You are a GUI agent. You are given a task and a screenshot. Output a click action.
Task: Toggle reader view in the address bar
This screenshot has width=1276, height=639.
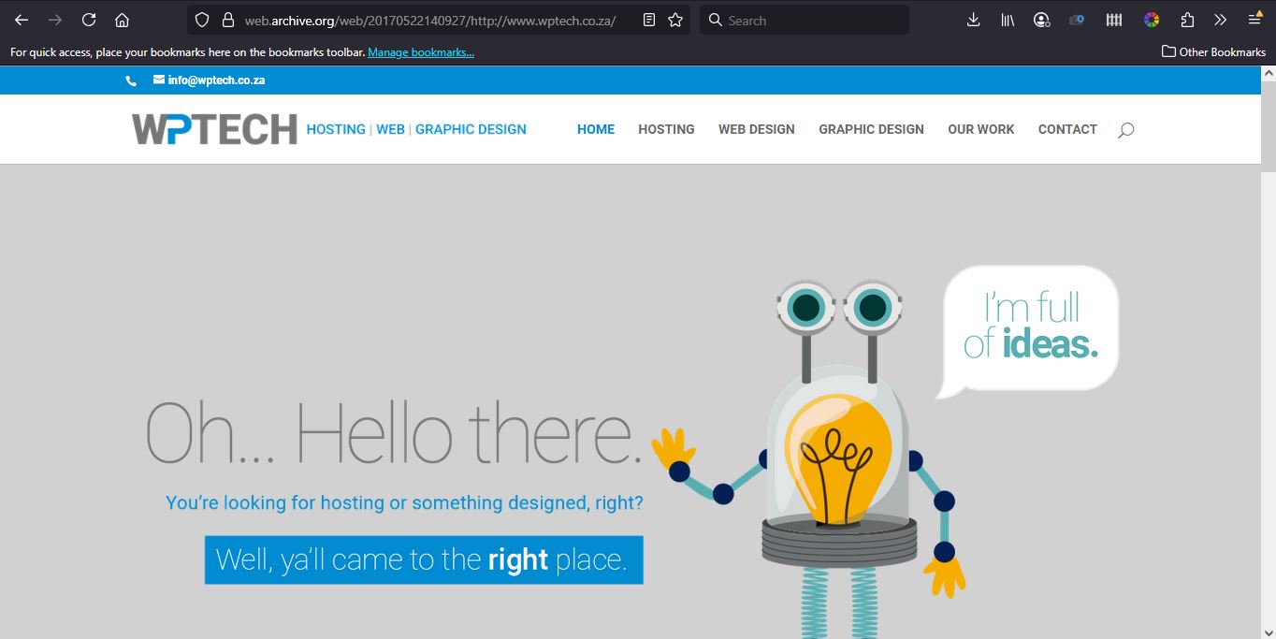[650, 20]
